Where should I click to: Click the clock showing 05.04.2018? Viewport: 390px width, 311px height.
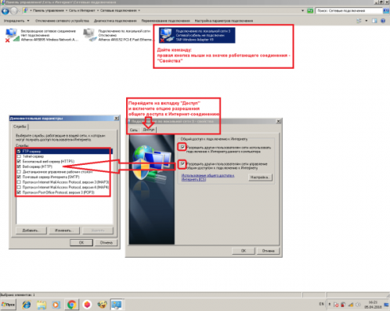coord(373,305)
